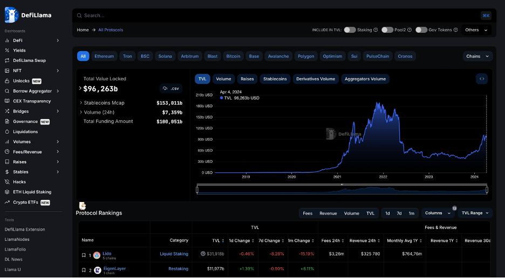This screenshot has width=505, height=278.
Task: Toggle Pool2 in TVL switch
Action: [x=387, y=30]
